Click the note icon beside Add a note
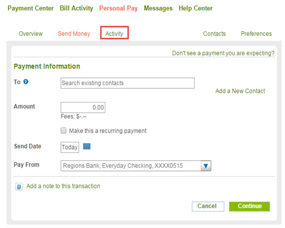The width and height of the screenshot is (285, 228). [x=19, y=186]
